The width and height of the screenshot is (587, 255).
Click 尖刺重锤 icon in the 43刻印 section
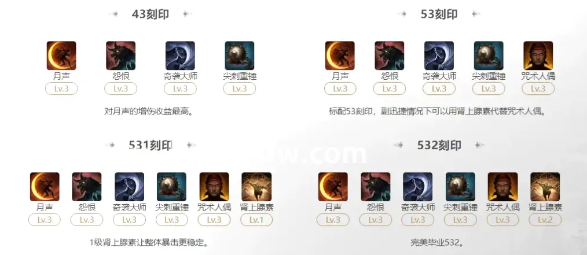pyautogui.click(x=240, y=56)
